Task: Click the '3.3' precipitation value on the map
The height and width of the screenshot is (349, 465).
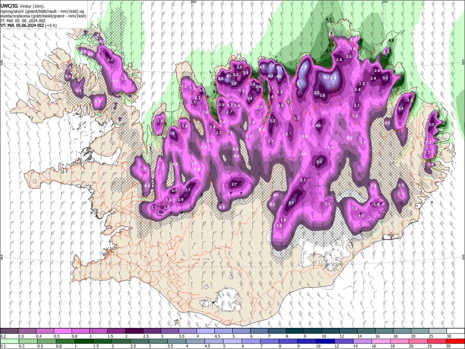Action: click(385, 78)
